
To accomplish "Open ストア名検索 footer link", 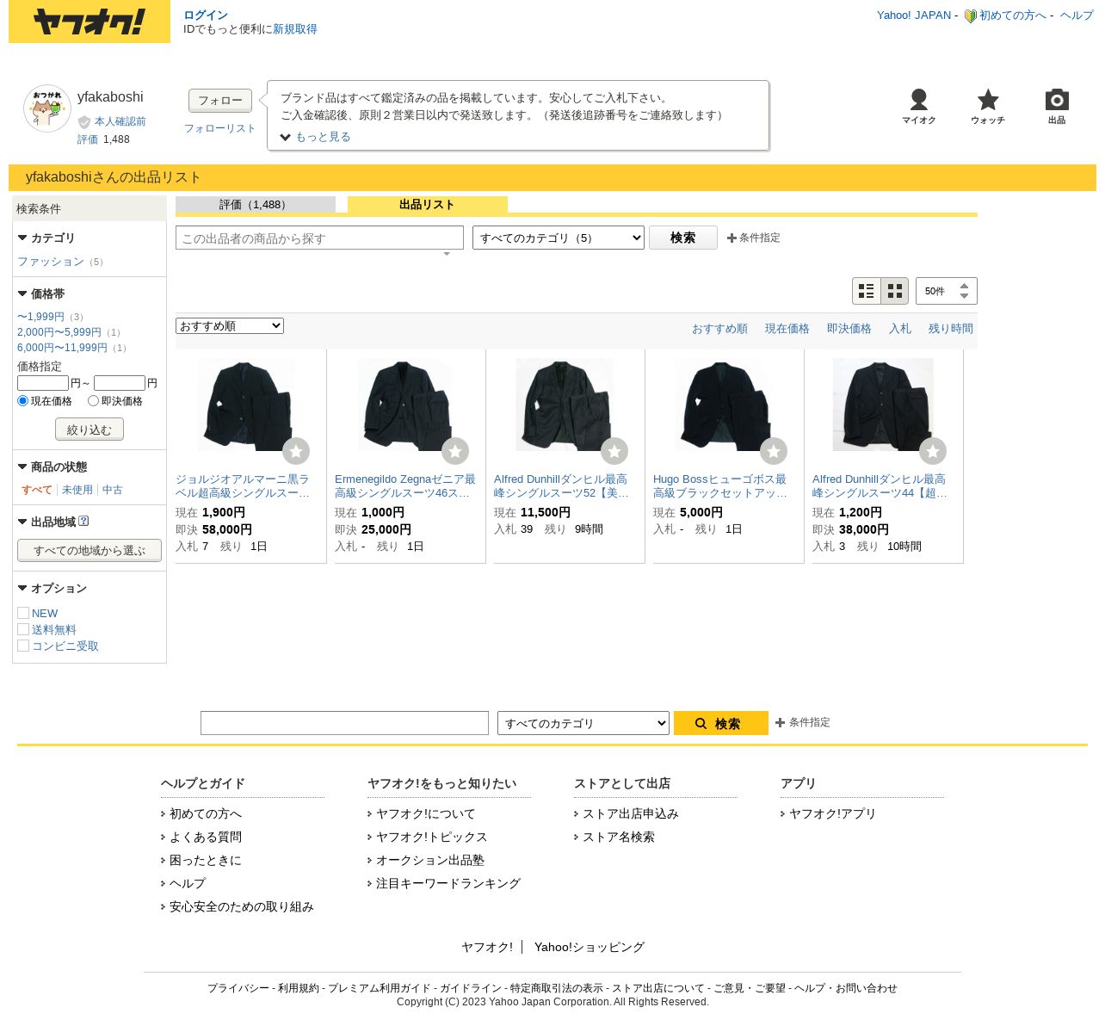I will (619, 837).
